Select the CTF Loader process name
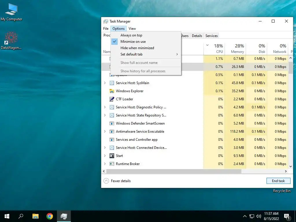 pyautogui.click(x=124, y=99)
